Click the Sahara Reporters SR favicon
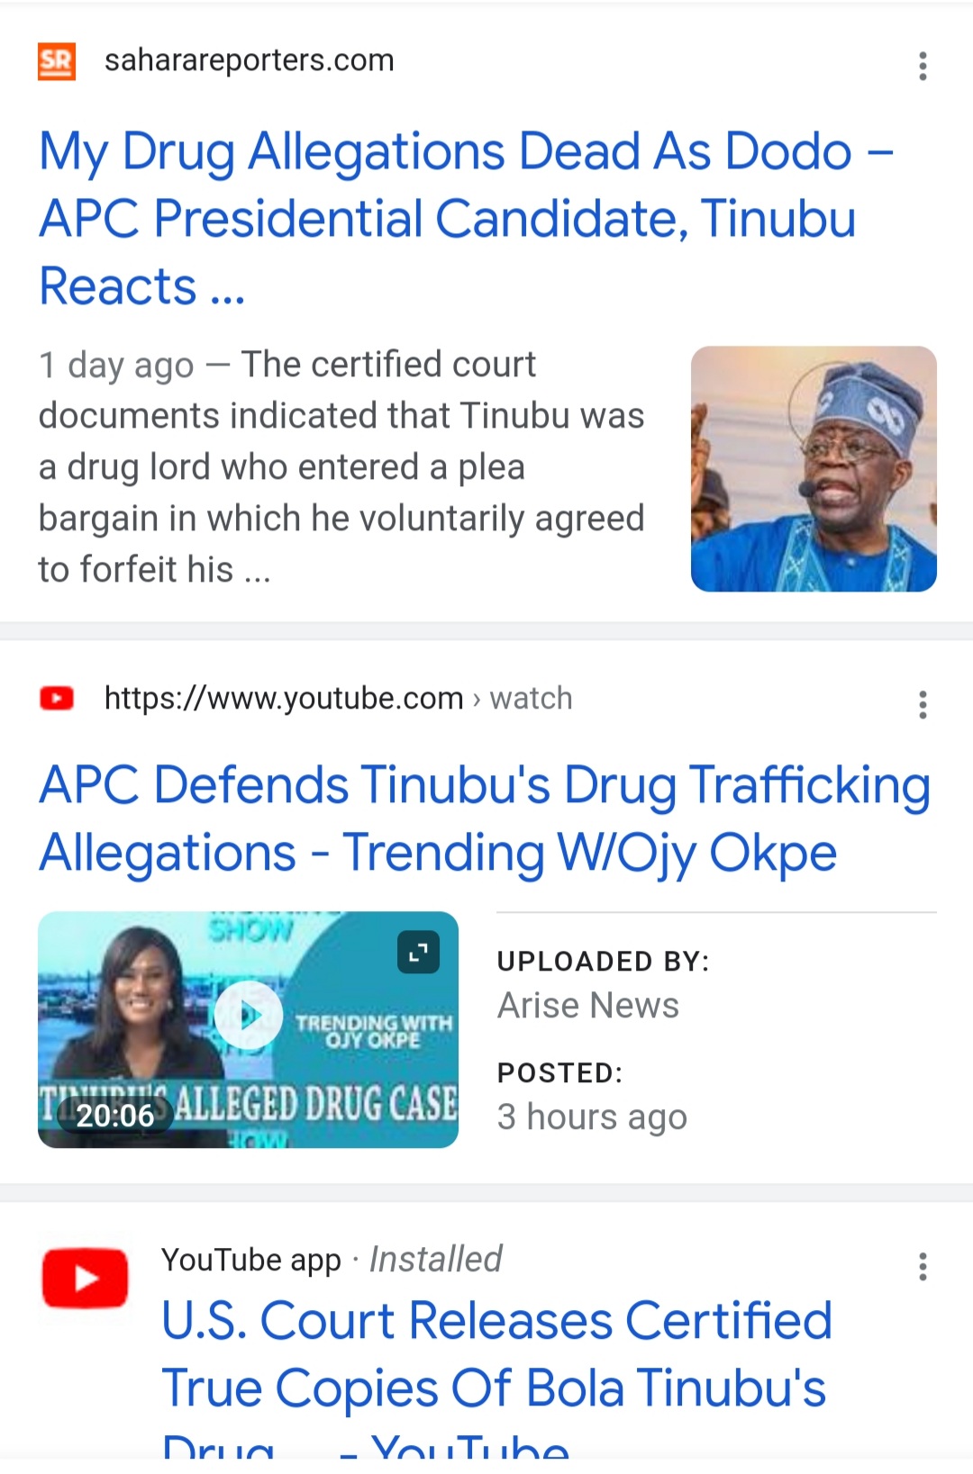Viewport: 973px width, 1474px height. click(x=56, y=61)
